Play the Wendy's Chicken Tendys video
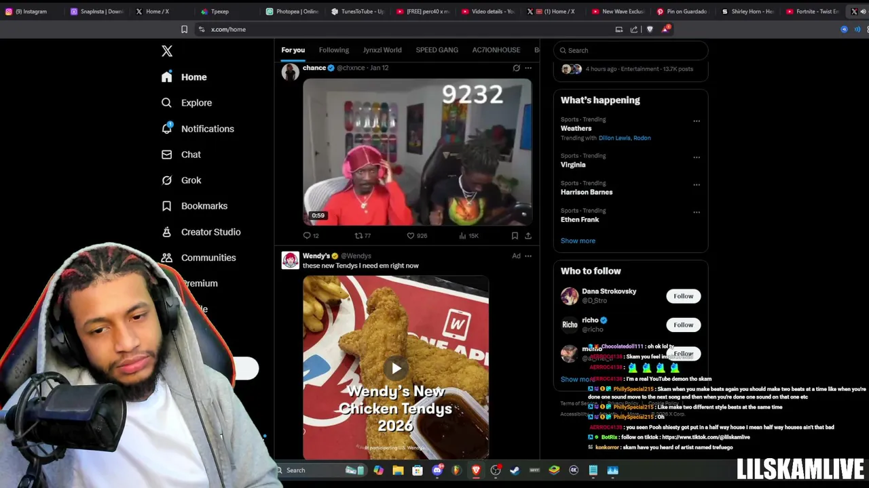The image size is (869, 488). (396, 368)
